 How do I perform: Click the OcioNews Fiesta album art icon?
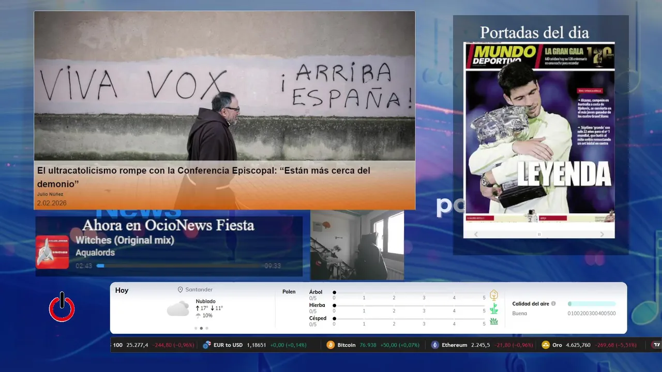pos(52,252)
